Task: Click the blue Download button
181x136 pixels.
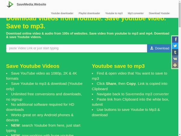Action: (x=159, y=48)
